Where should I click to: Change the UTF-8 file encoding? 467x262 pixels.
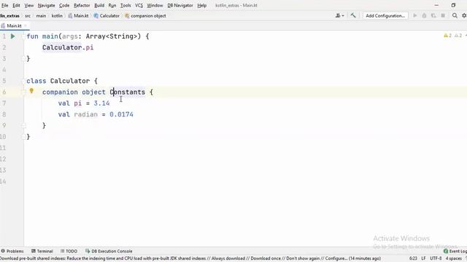pyautogui.click(x=436, y=258)
